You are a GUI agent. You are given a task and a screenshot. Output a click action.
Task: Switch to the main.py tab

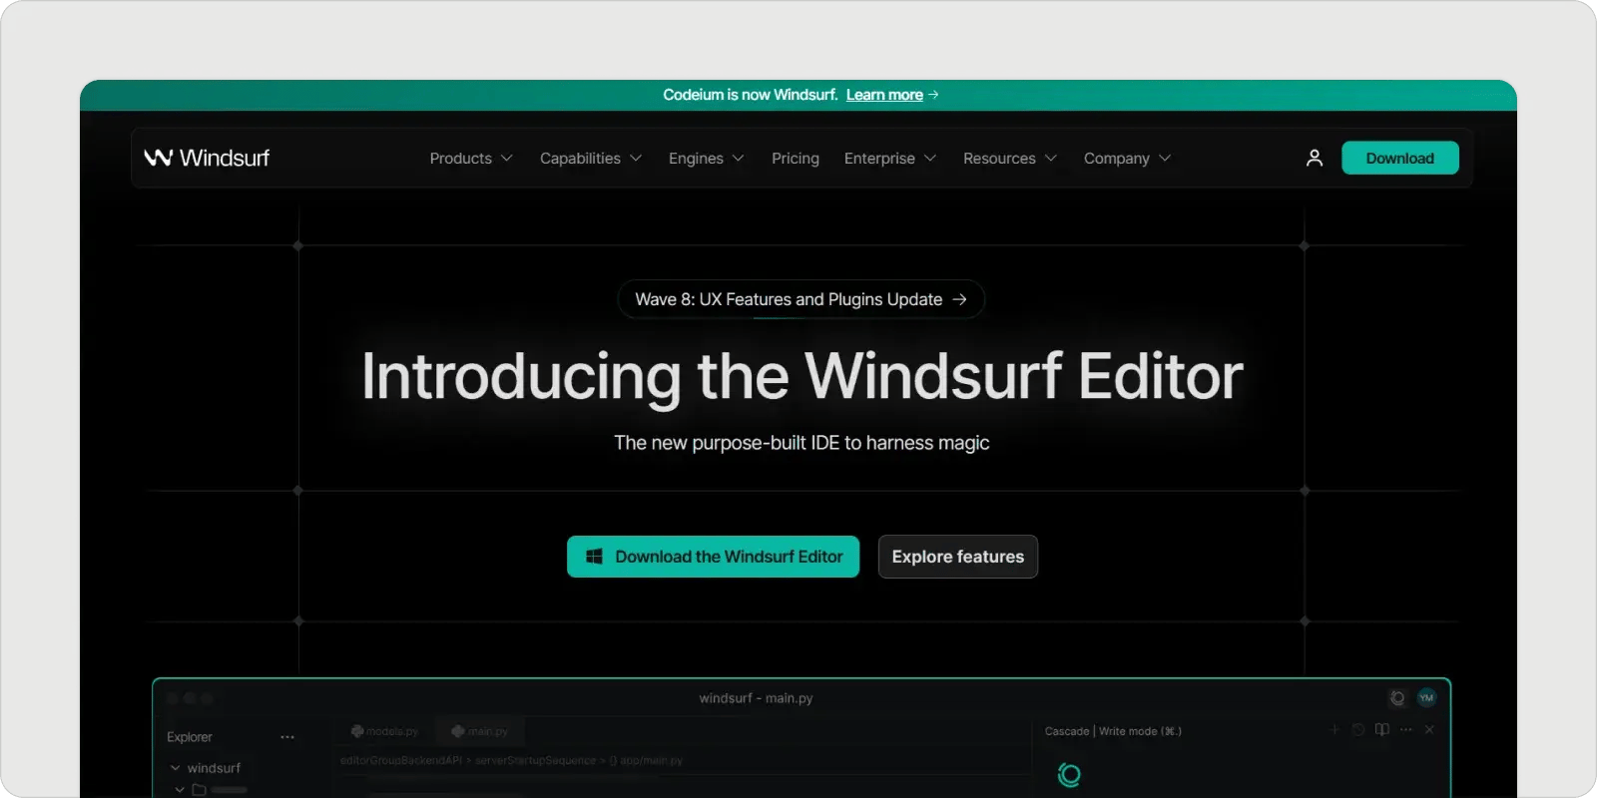click(x=480, y=731)
